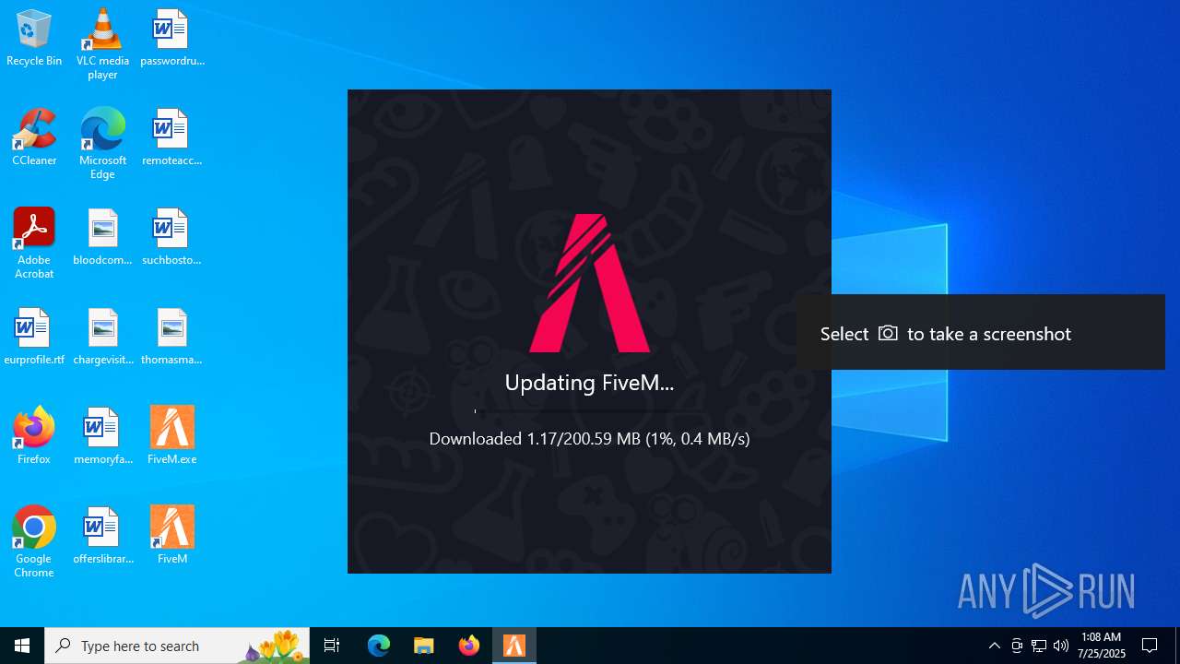
Task: Select Microsoft Edge desktop shortcut
Action: pos(102,144)
